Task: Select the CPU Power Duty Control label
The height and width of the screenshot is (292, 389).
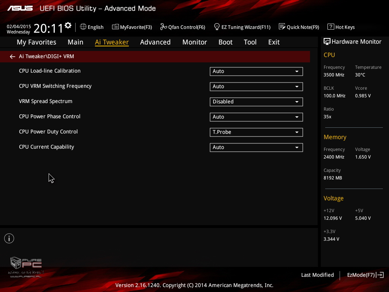Action: point(48,132)
